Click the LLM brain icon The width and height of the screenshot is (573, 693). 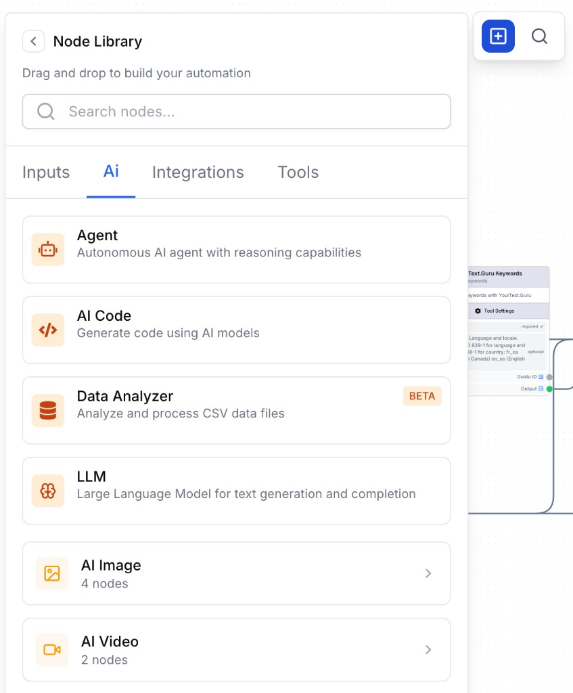[x=48, y=491]
